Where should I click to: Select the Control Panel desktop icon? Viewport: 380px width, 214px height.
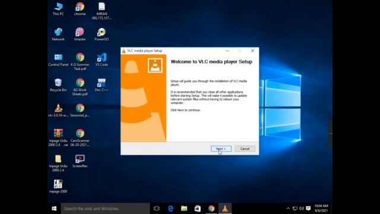58,59
